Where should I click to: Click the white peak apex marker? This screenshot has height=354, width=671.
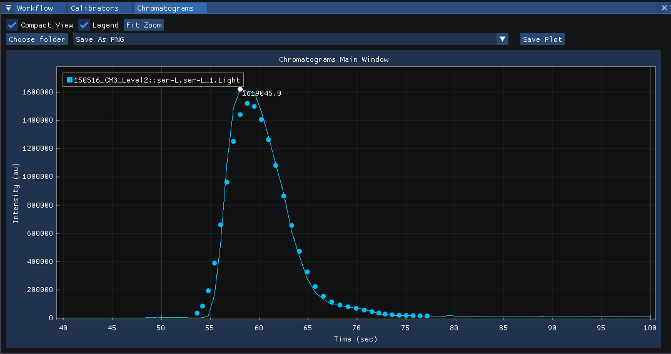(240, 89)
